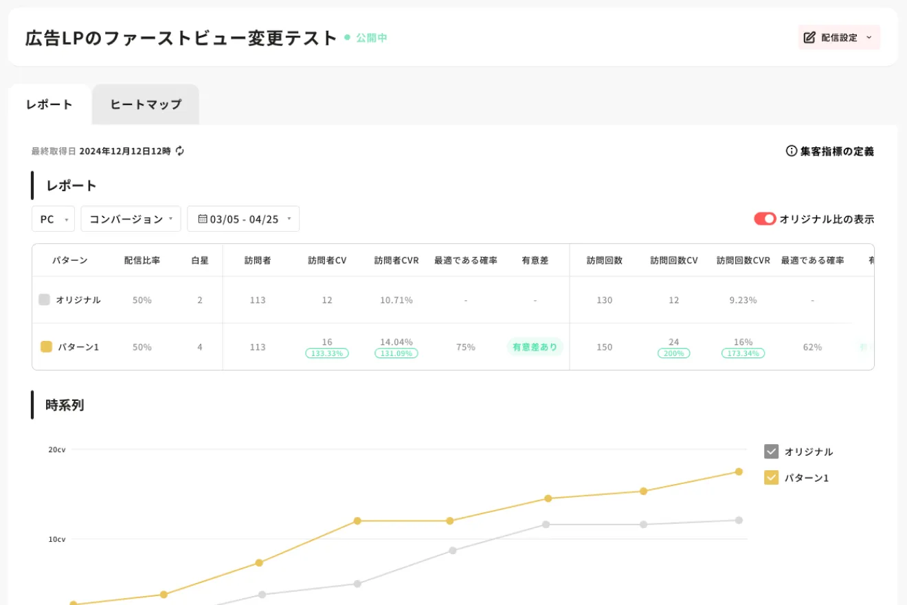The image size is (907, 605).
Task: Click the info icon beside 集客指標の定義
Action: 790,151
